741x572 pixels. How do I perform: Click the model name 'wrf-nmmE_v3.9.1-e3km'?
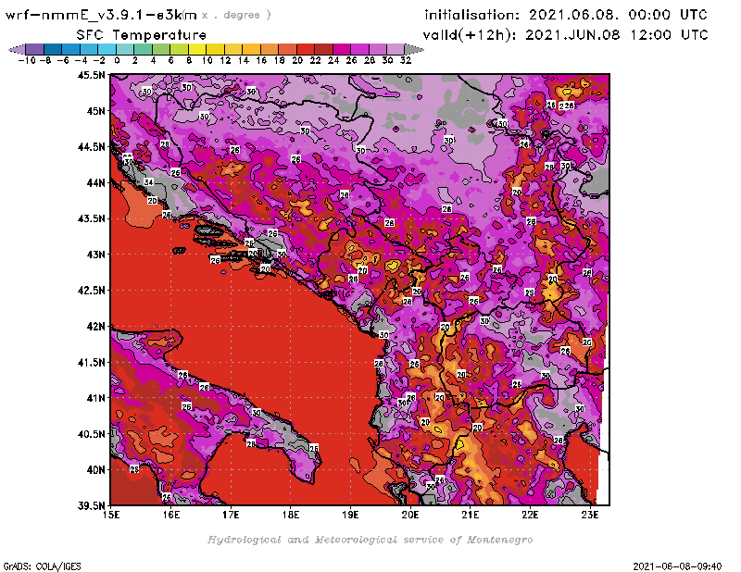pos(101,15)
